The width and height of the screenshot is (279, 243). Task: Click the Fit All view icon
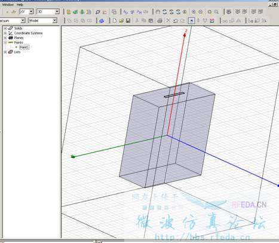[x=210, y=12]
